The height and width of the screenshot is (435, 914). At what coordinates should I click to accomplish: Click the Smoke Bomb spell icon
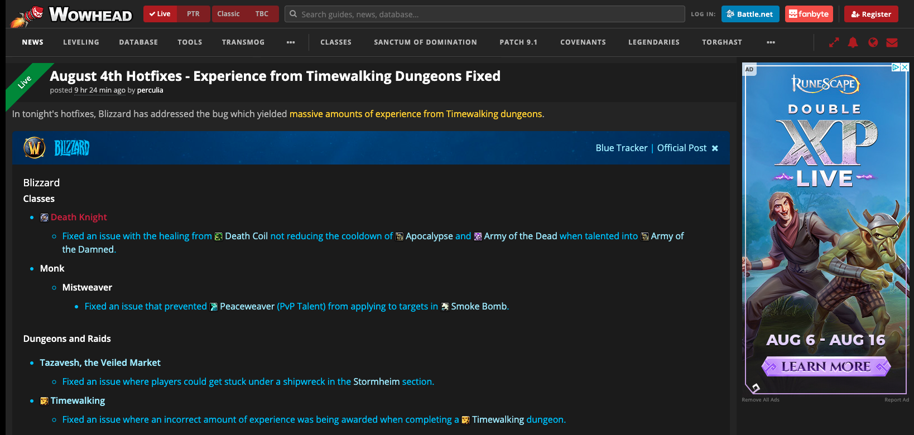(x=445, y=307)
